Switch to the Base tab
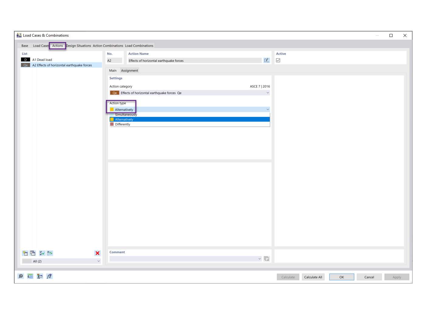Image resolution: width=425 pixels, height=318 pixels. point(25,46)
